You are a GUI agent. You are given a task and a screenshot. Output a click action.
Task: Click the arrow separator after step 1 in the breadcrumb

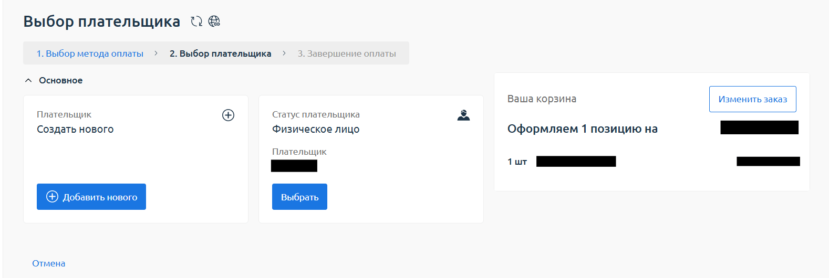156,54
